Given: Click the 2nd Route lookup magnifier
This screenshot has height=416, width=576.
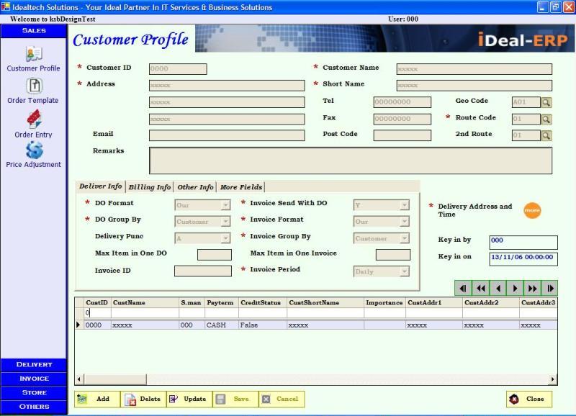Looking at the screenshot, I should [x=546, y=135].
